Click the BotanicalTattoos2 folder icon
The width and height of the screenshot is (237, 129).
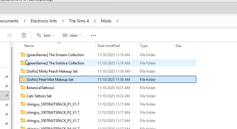click(x=23, y=88)
